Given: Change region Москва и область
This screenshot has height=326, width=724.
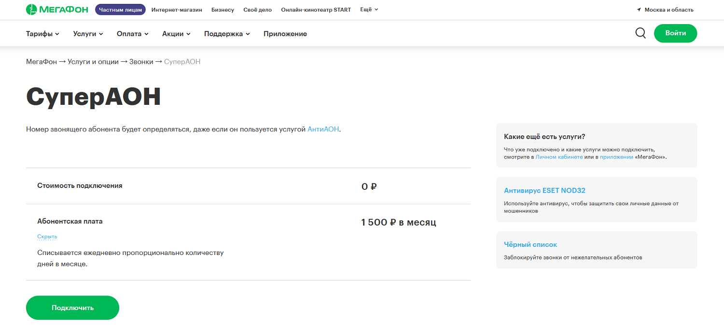Looking at the screenshot, I should pos(669,10).
